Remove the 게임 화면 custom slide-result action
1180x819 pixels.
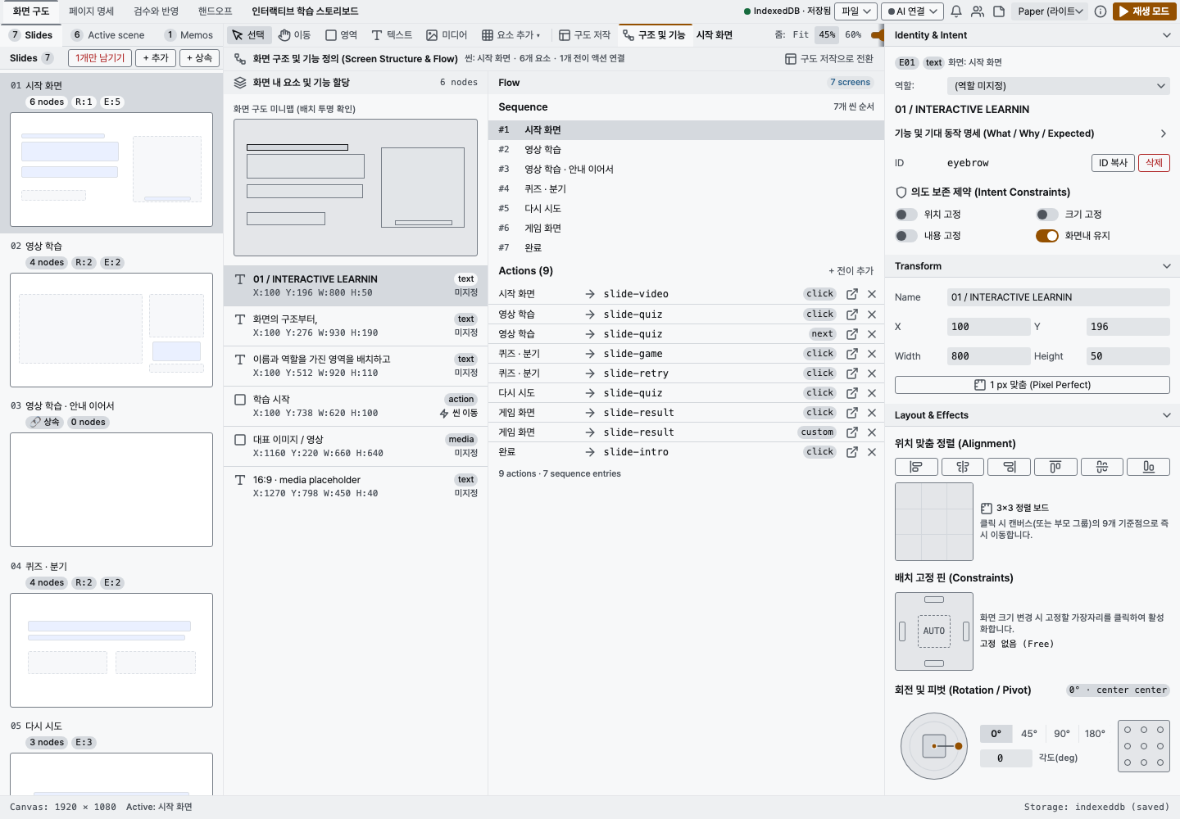[872, 432]
